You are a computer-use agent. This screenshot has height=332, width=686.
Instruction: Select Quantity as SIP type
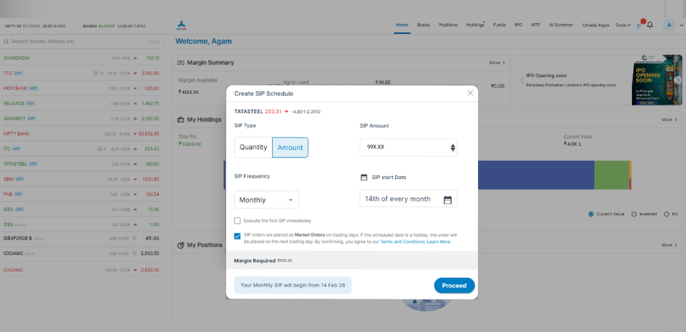click(253, 147)
